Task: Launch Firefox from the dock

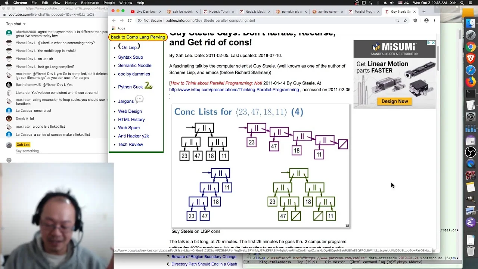Action: [x=471, y=81]
